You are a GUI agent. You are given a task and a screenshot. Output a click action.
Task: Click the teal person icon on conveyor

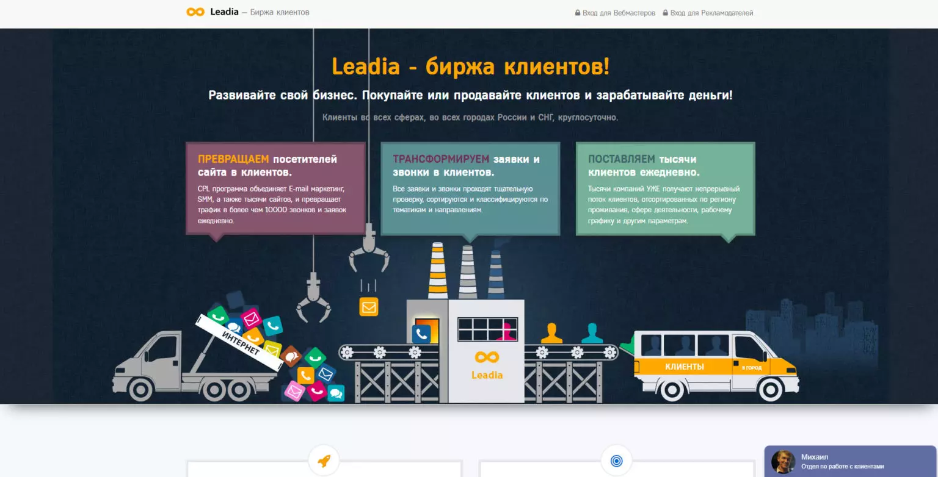592,333
